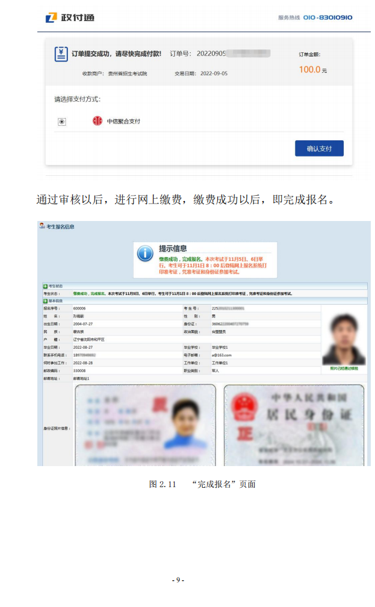Click the order amount 100.0 元

click(x=312, y=70)
